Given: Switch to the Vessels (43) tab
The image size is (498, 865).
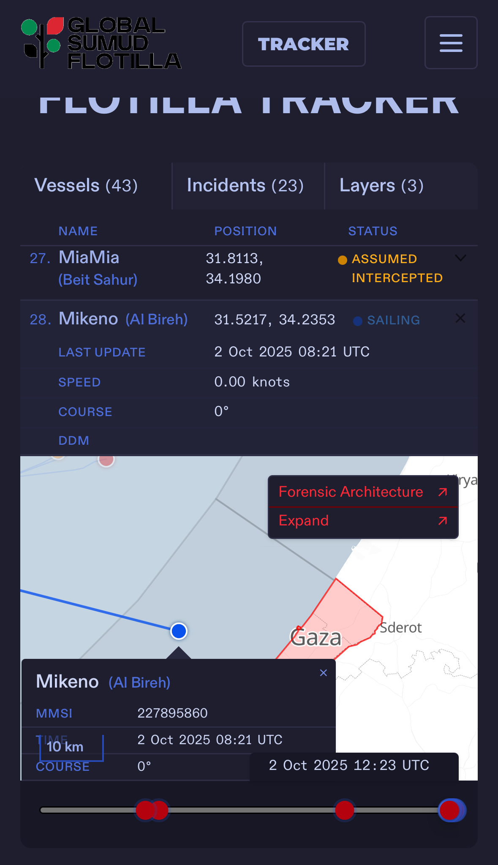Looking at the screenshot, I should (86, 186).
